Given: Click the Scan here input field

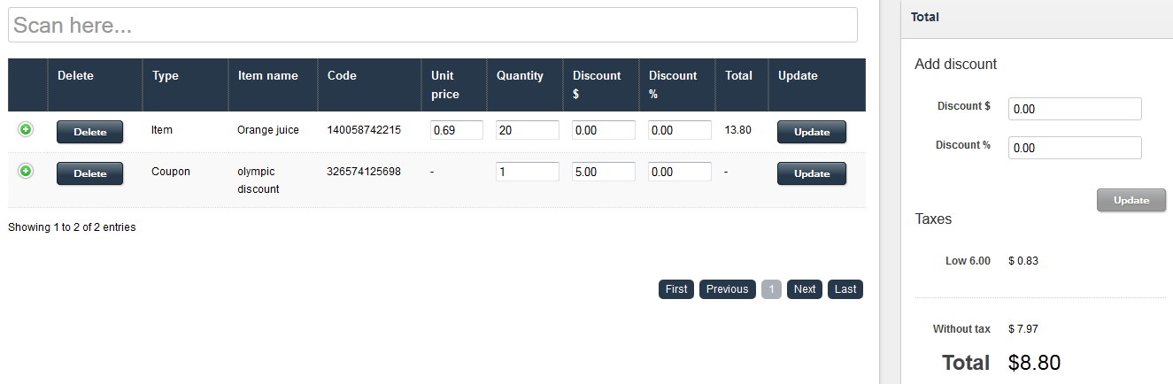Looking at the screenshot, I should pos(432,25).
